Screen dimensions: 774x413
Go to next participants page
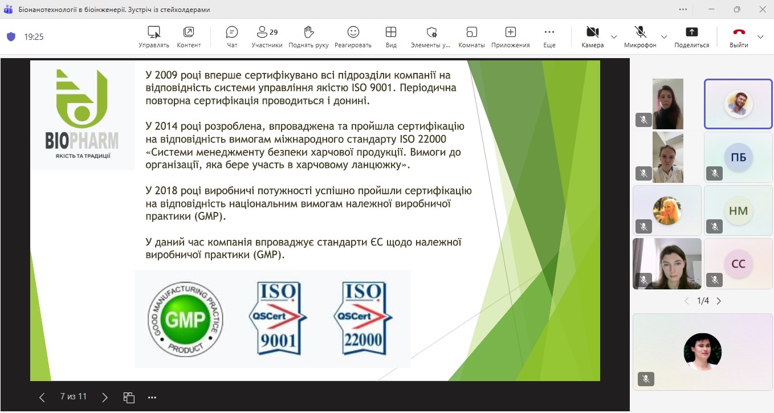pyautogui.click(x=719, y=301)
